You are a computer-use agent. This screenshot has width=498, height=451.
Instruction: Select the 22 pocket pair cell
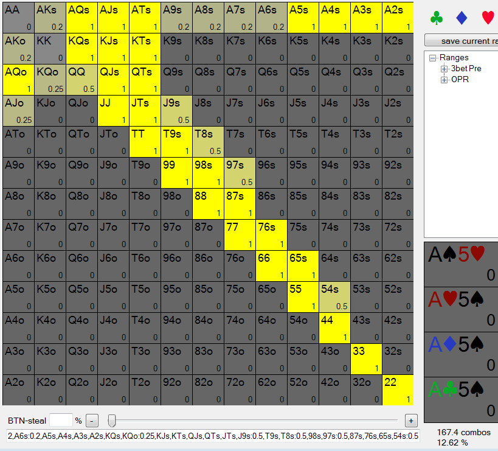[x=398, y=390]
